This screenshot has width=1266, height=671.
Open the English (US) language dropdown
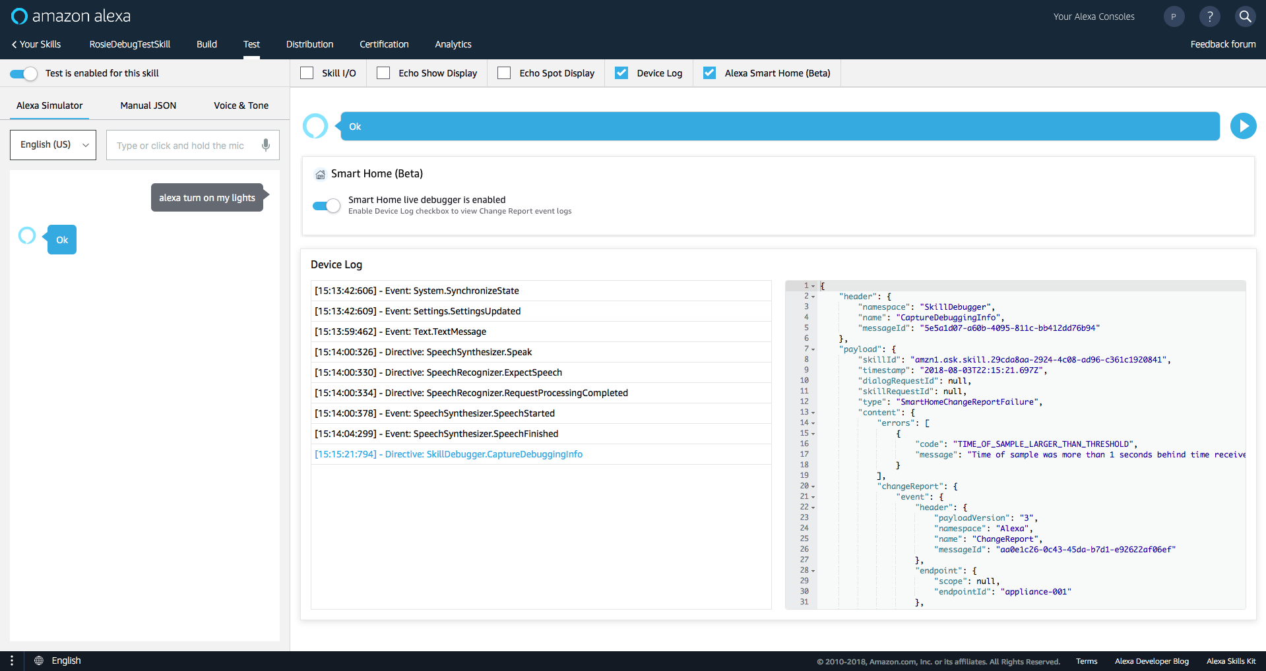53,145
